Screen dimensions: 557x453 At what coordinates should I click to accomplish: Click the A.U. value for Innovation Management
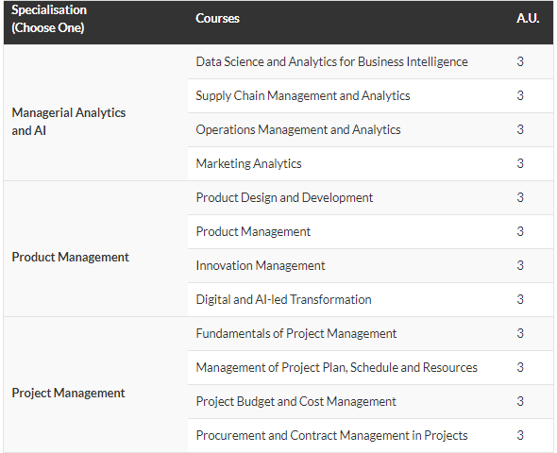pyautogui.click(x=520, y=265)
